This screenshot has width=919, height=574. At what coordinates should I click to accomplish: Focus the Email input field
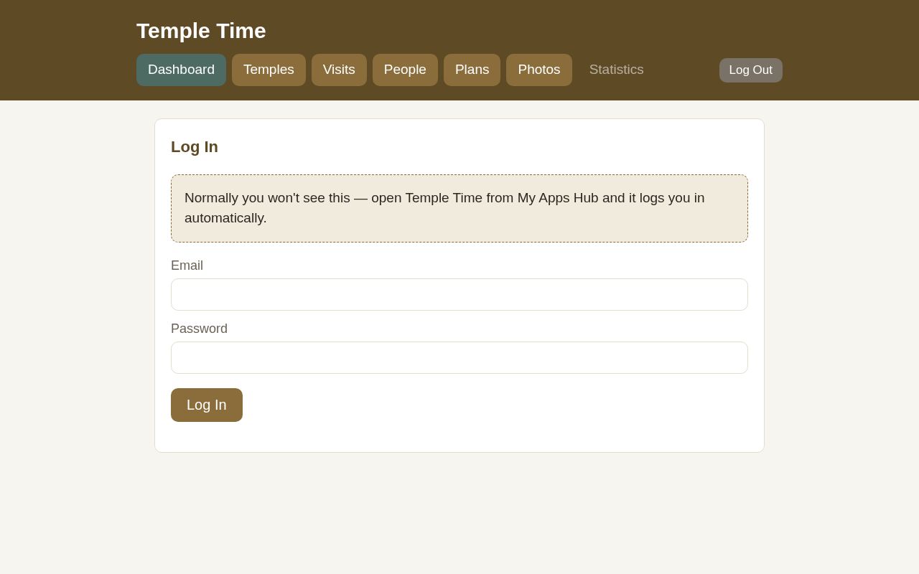click(x=459, y=294)
